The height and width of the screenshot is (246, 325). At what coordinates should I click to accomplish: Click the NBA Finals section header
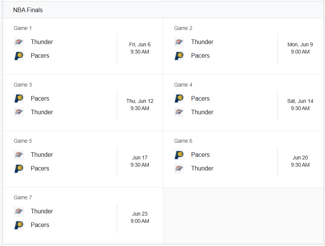(163, 10)
